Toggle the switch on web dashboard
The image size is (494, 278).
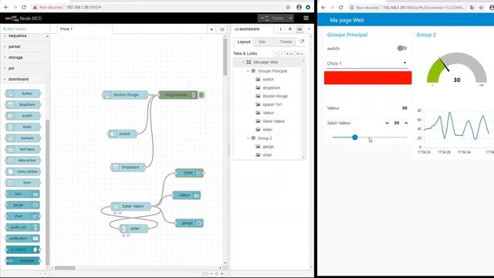tap(401, 48)
